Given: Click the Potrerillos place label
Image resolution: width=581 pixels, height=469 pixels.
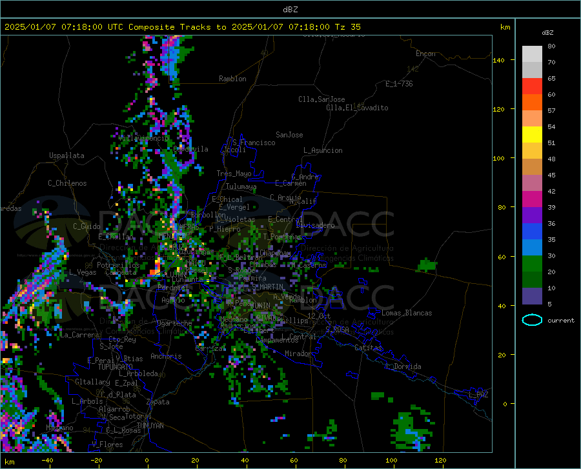Looking at the screenshot, I should [x=118, y=265].
